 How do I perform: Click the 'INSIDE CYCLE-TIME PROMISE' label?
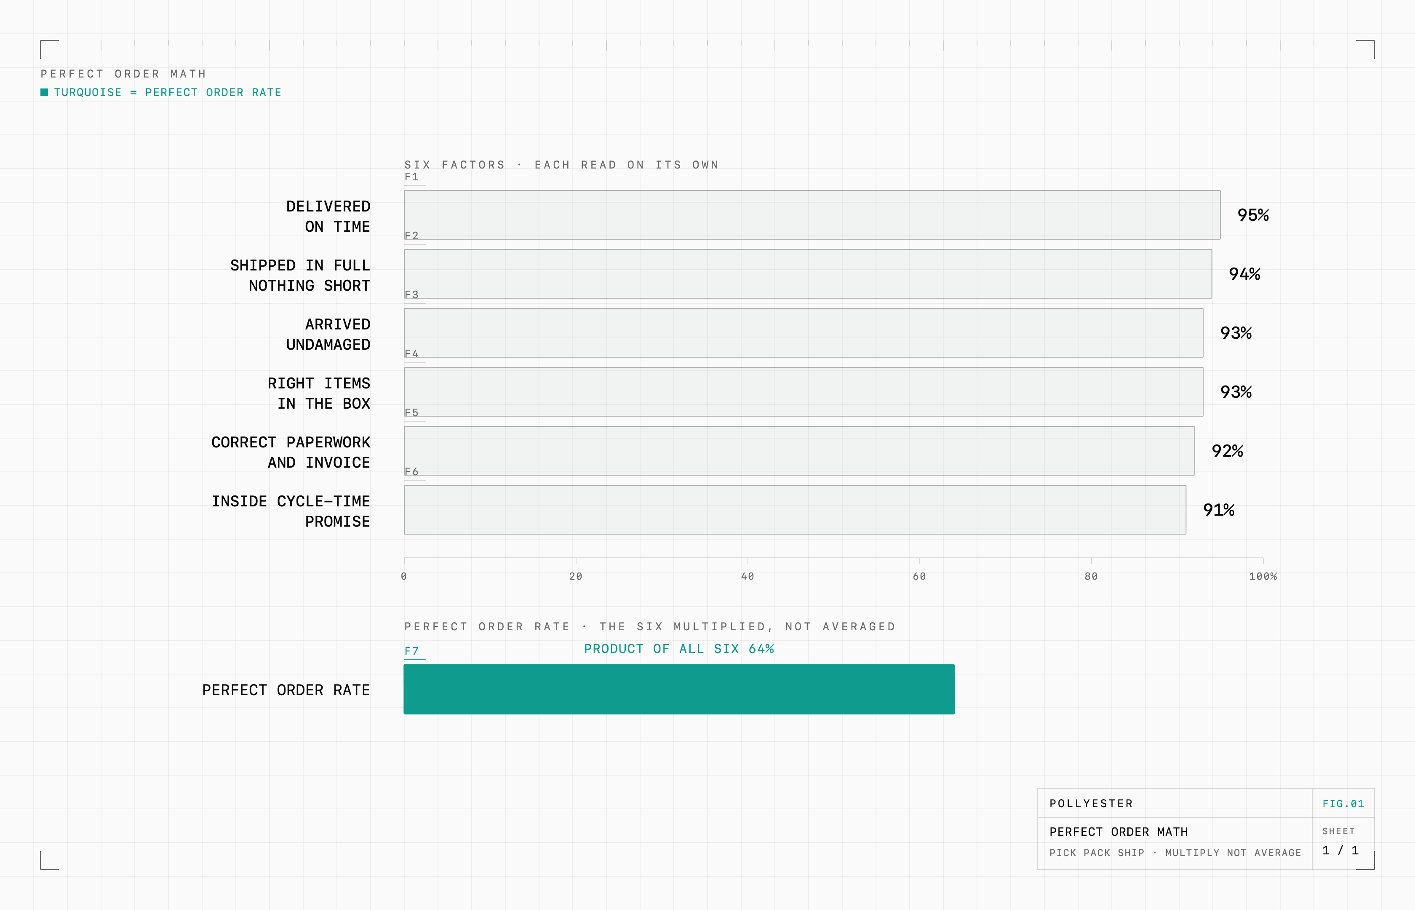point(291,512)
